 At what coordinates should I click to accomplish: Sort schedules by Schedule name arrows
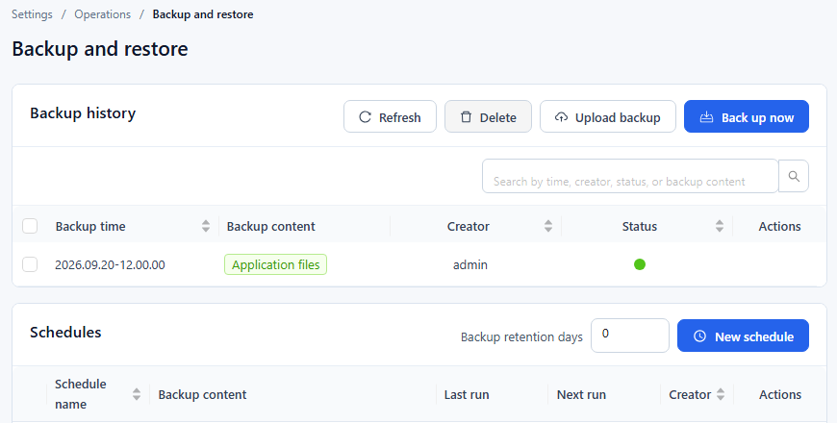(137, 394)
